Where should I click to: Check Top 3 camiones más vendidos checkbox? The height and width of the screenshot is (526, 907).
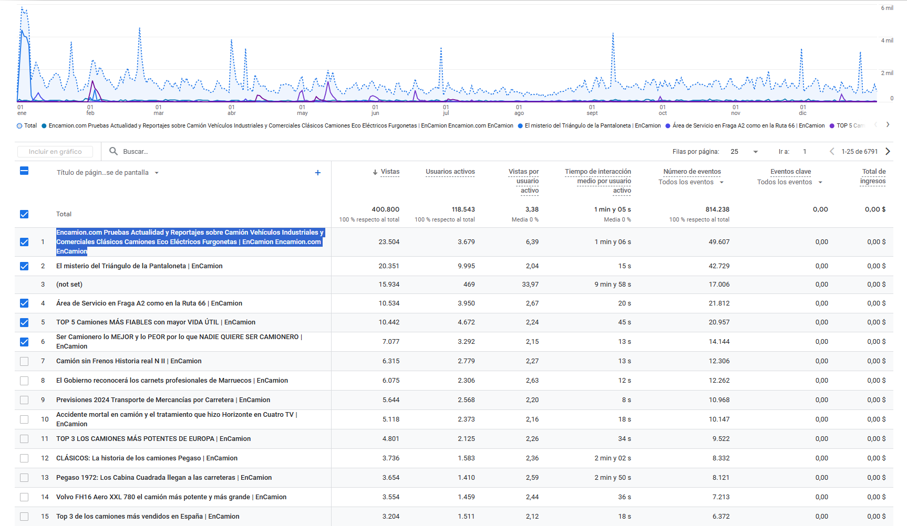click(x=24, y=517)
